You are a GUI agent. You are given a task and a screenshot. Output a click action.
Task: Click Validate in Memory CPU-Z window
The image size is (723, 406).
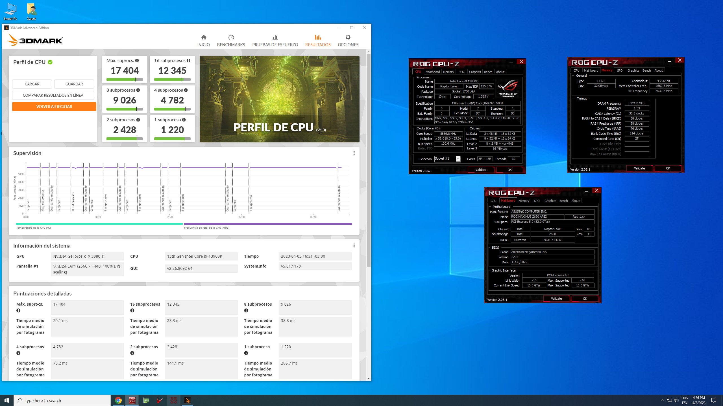(x=639, y=168)
